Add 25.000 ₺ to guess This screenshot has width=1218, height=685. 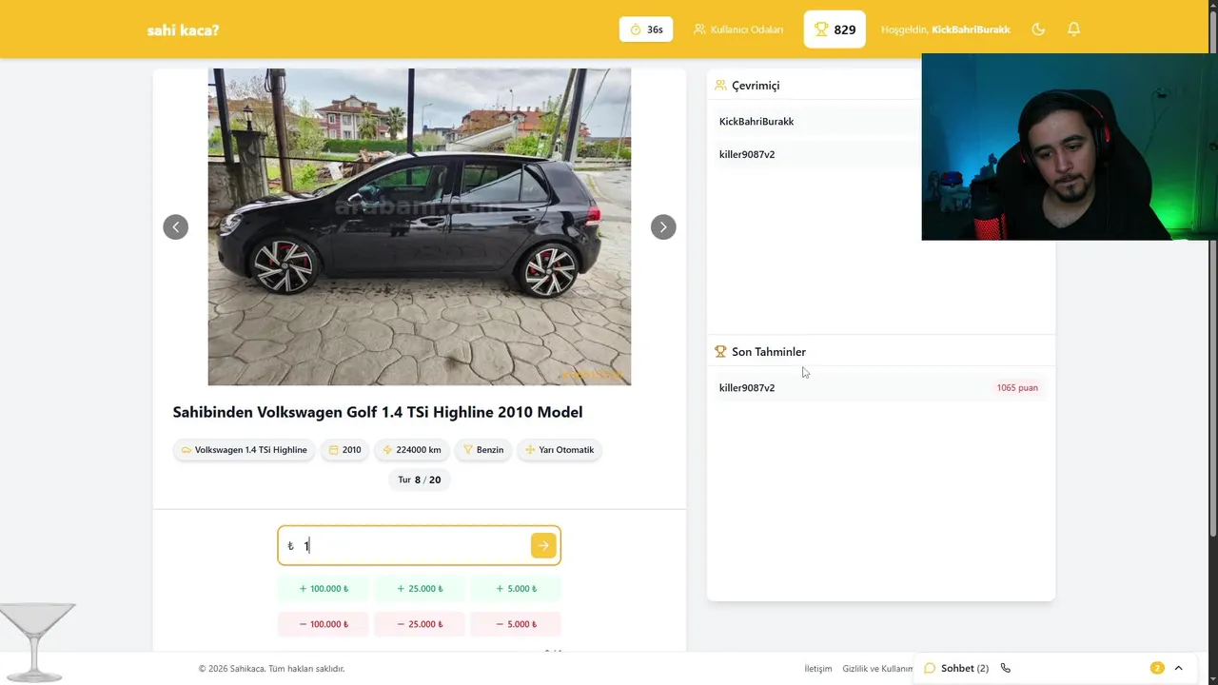click(x=419, y=589)
